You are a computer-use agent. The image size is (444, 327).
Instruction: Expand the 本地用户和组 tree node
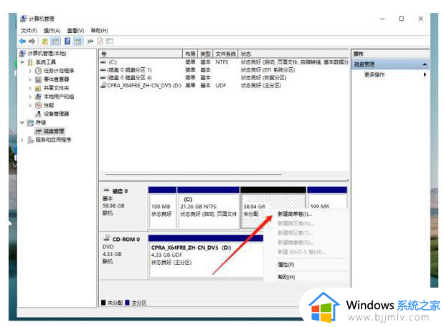click(30, 97)
